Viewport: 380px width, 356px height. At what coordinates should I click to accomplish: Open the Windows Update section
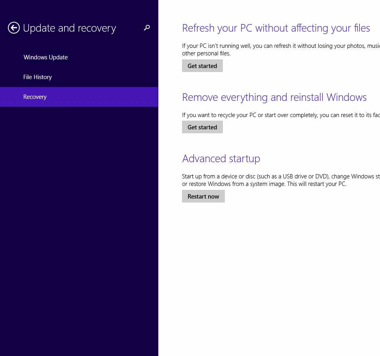[46, 57]
